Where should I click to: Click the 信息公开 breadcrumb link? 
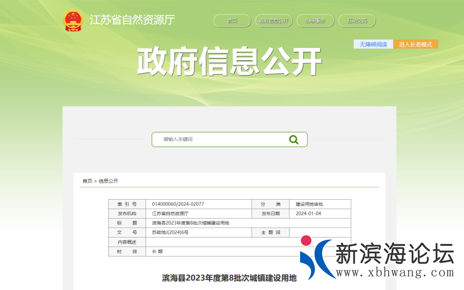point(109,181)
